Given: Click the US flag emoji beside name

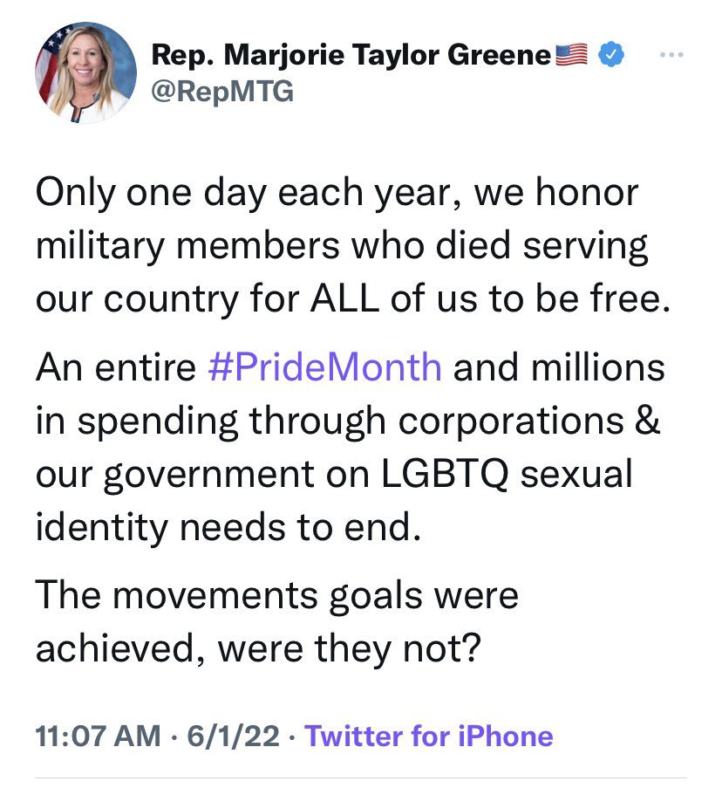Looking at the screenshot, I should click(x=571, y=55).
